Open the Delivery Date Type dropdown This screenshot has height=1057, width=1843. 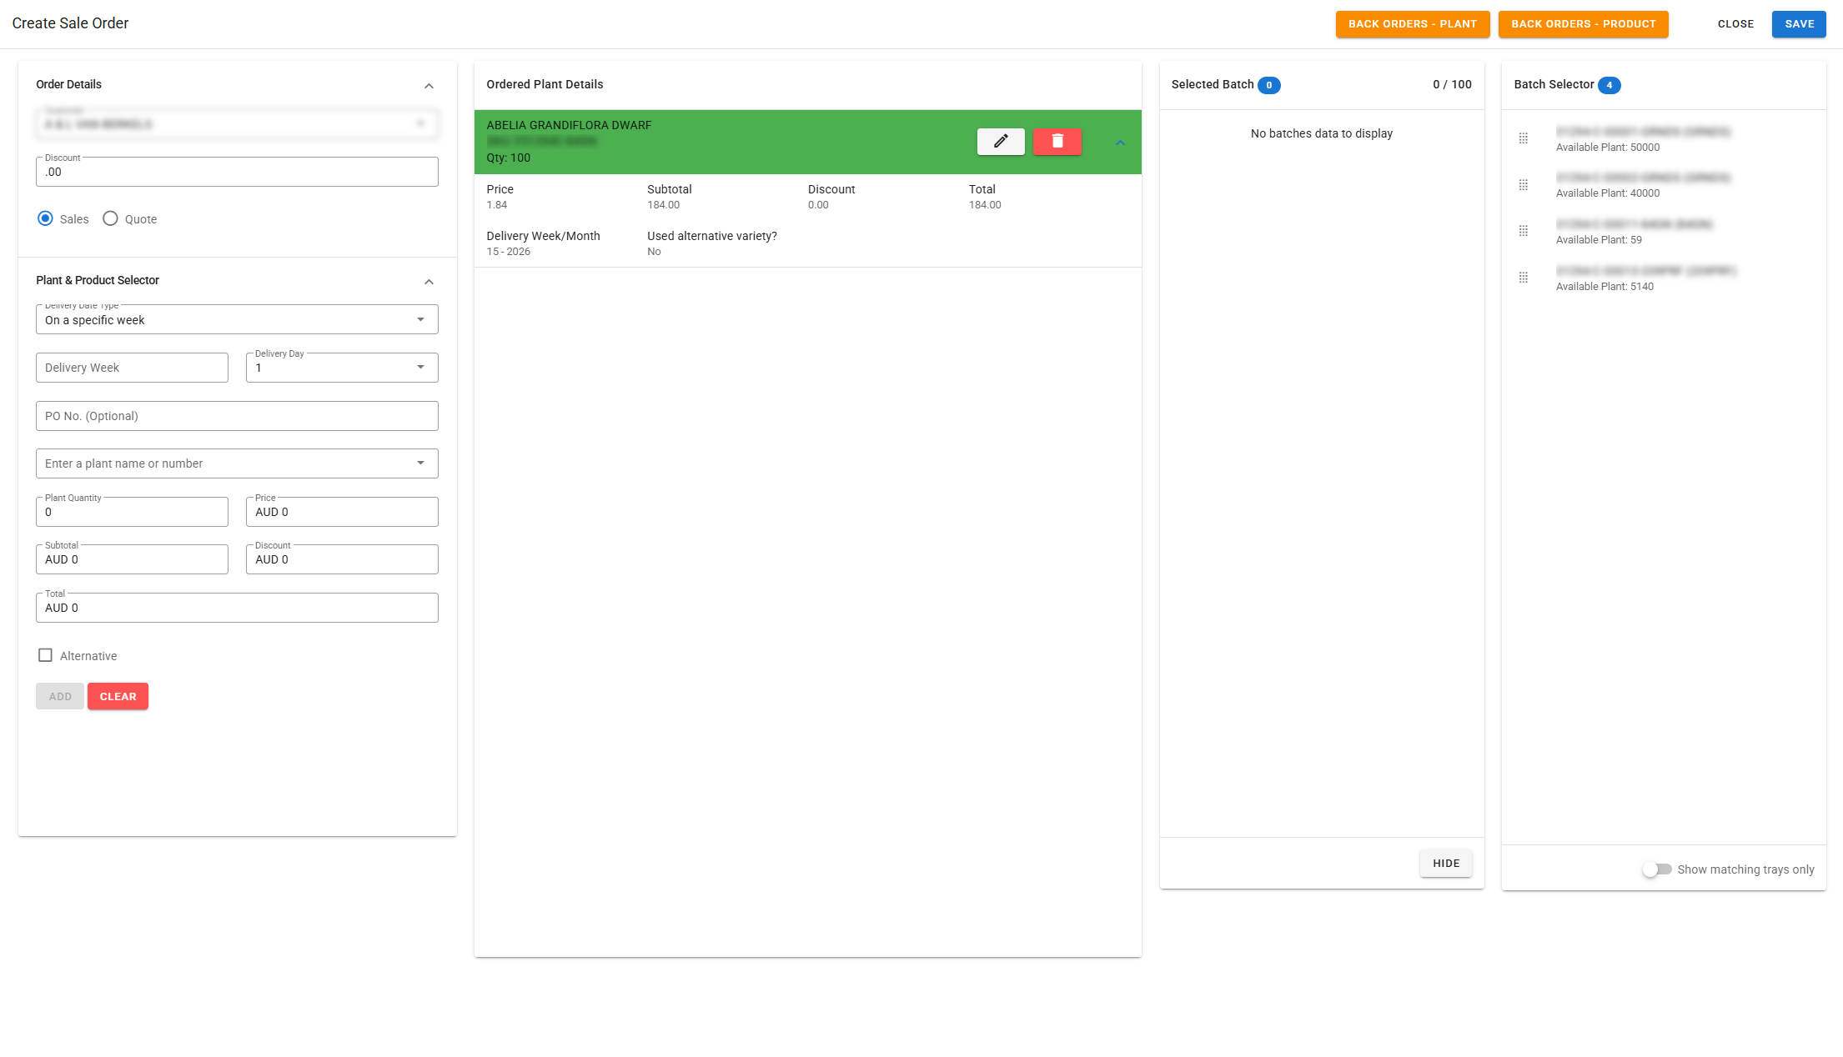237,319
